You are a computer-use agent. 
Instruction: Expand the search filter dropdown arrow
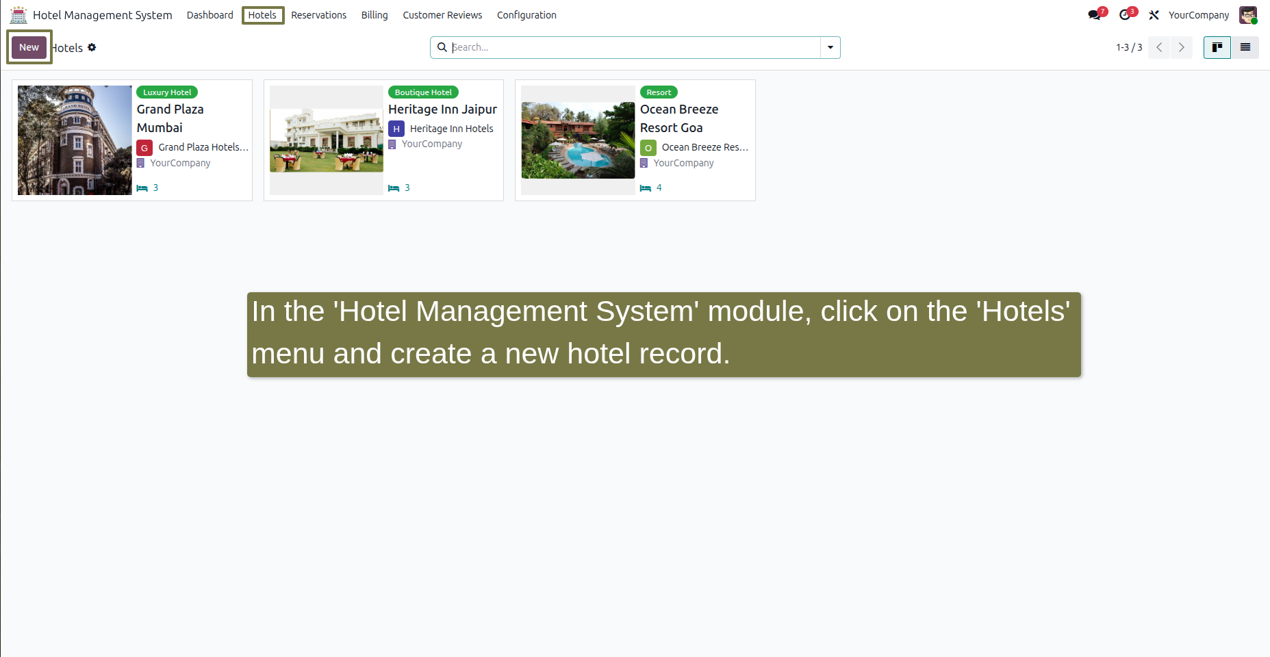coord(830,47)
